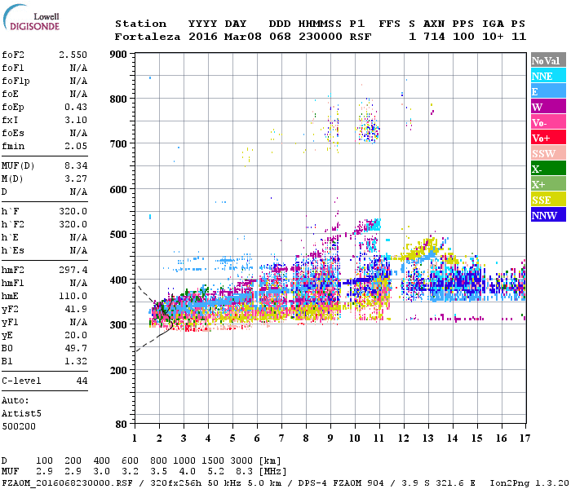Click the dashed electron density profile curve
Screen dimensions: 571x489
155,316
